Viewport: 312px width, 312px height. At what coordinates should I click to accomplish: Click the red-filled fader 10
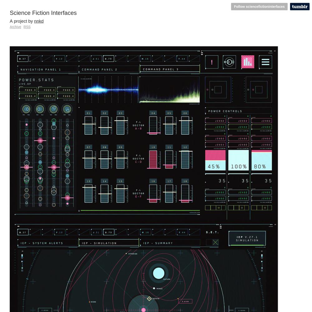(x=153, y=159)
